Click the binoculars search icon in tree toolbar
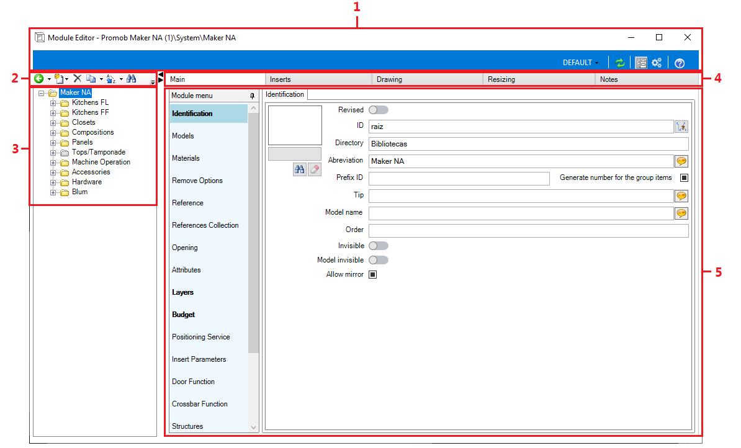Viewport: 741px width, 448px height. click(132, 78)
